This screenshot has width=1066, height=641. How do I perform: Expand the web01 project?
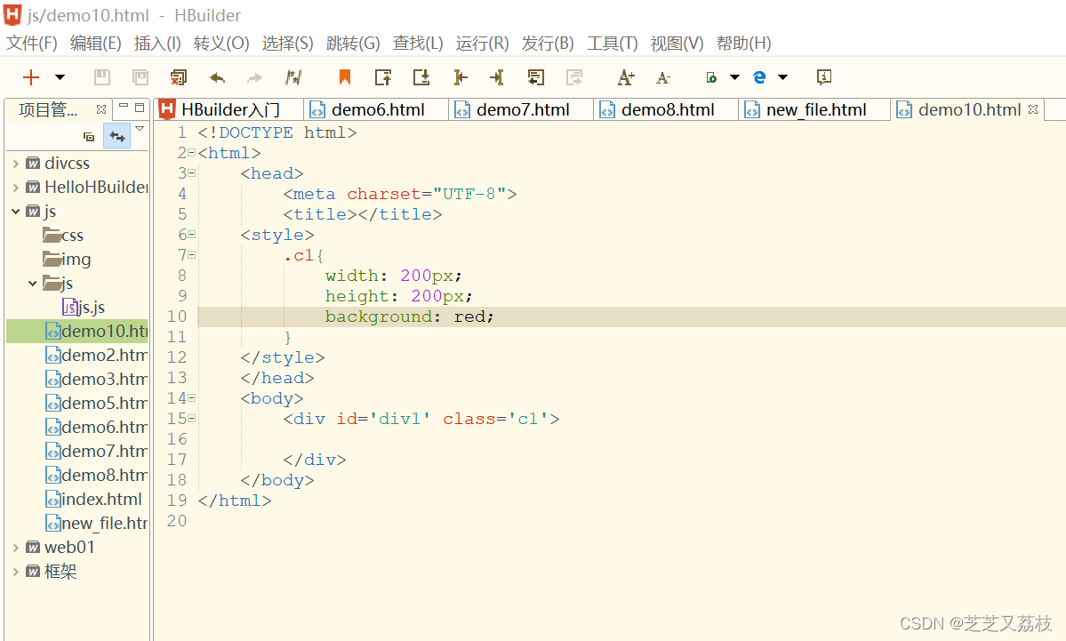point(15,547)
